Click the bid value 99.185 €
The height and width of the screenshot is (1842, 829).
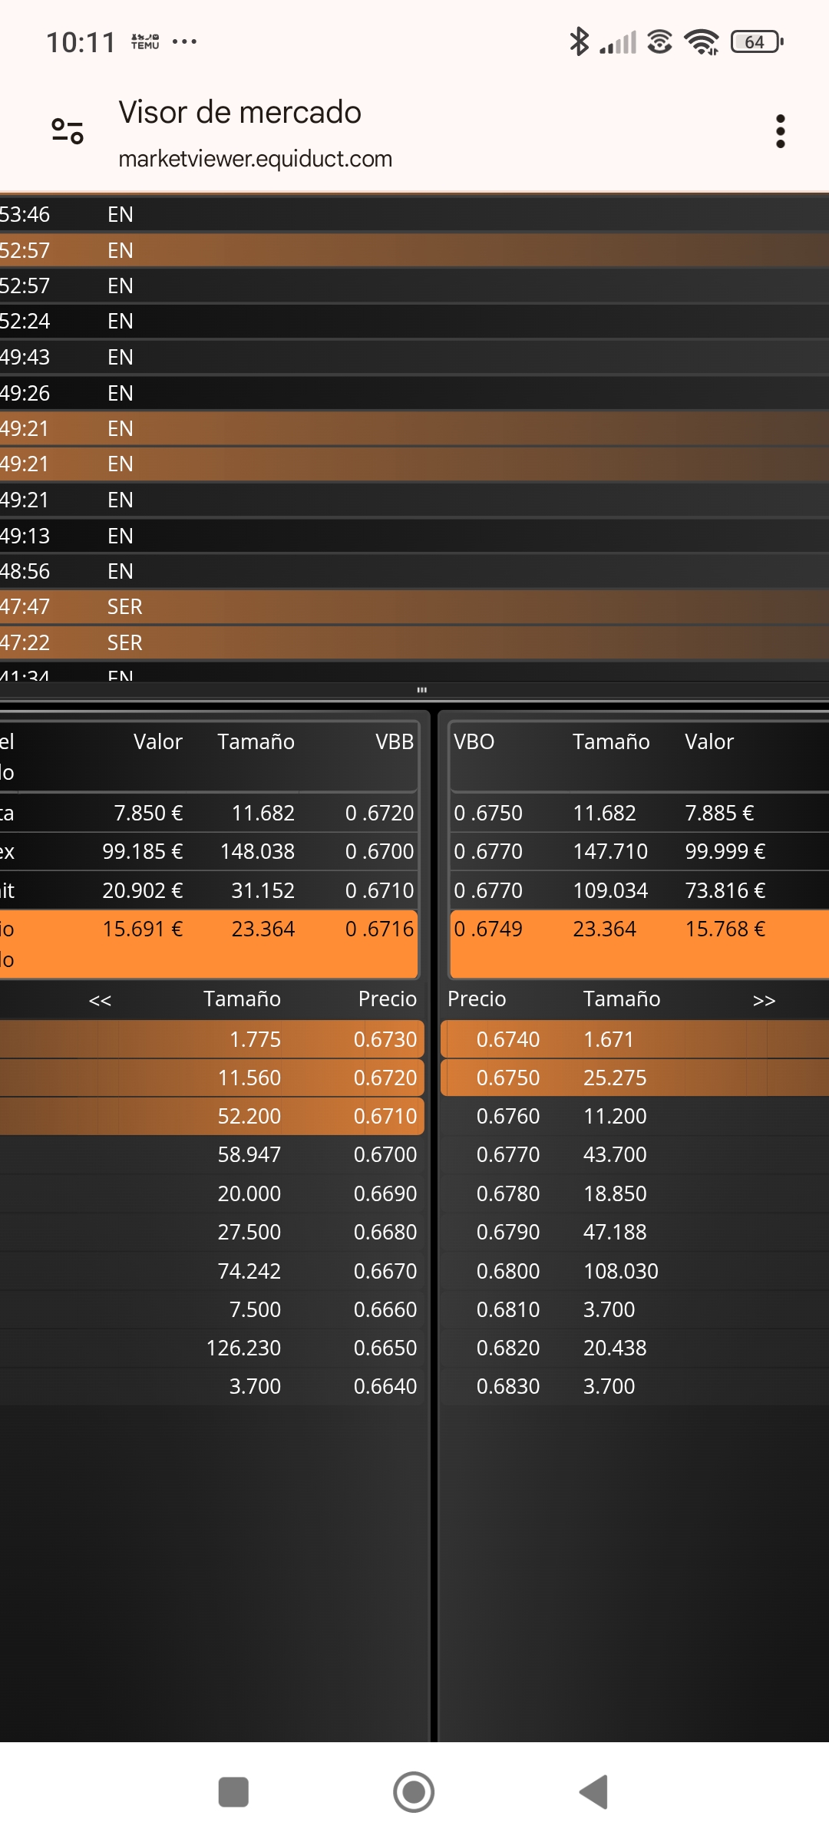(143, 851)
